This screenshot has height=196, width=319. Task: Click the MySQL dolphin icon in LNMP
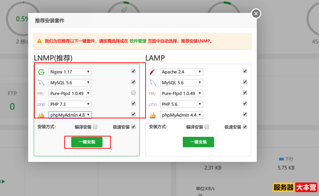point(41,83)
